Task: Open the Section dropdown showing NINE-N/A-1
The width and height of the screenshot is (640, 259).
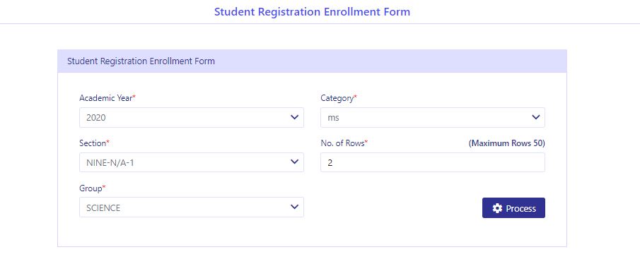Action: click(x=192, y=162)
